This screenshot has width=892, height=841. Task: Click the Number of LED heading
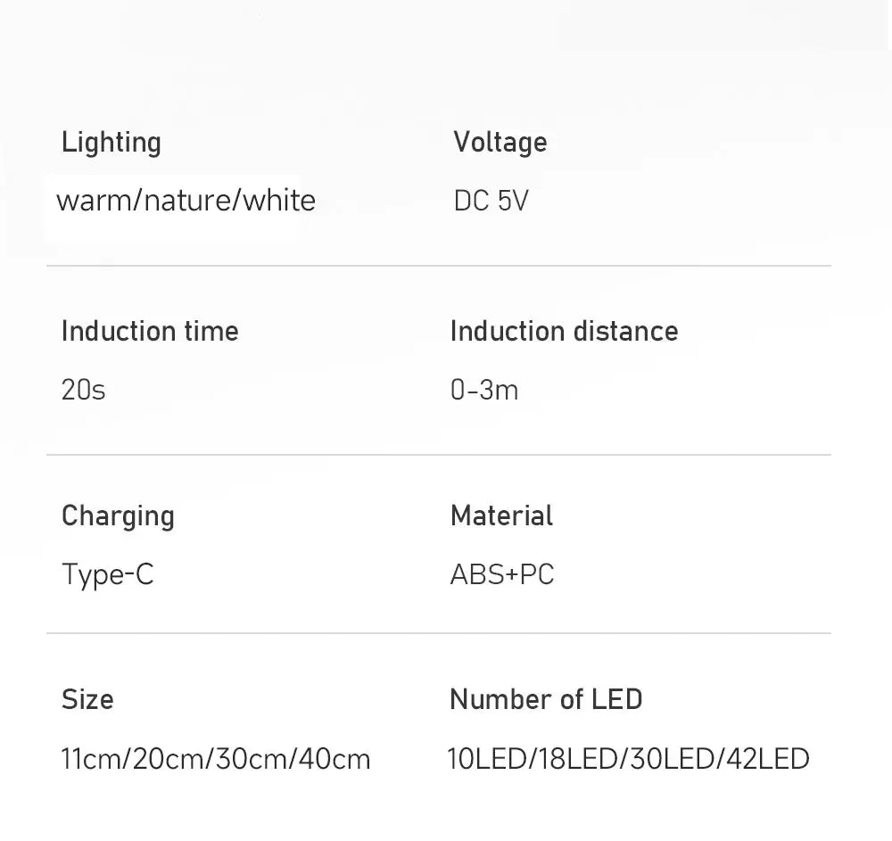click(x=546, y=699)
